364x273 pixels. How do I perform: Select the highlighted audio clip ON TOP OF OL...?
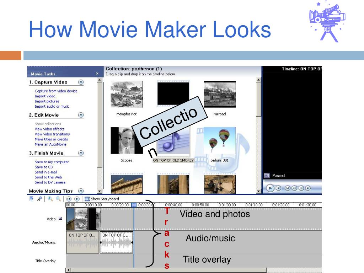point(116,242)
